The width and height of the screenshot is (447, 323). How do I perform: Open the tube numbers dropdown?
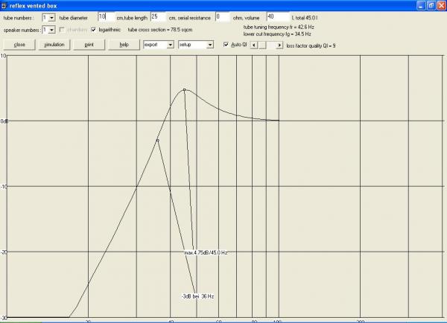[x=51, y=16]
